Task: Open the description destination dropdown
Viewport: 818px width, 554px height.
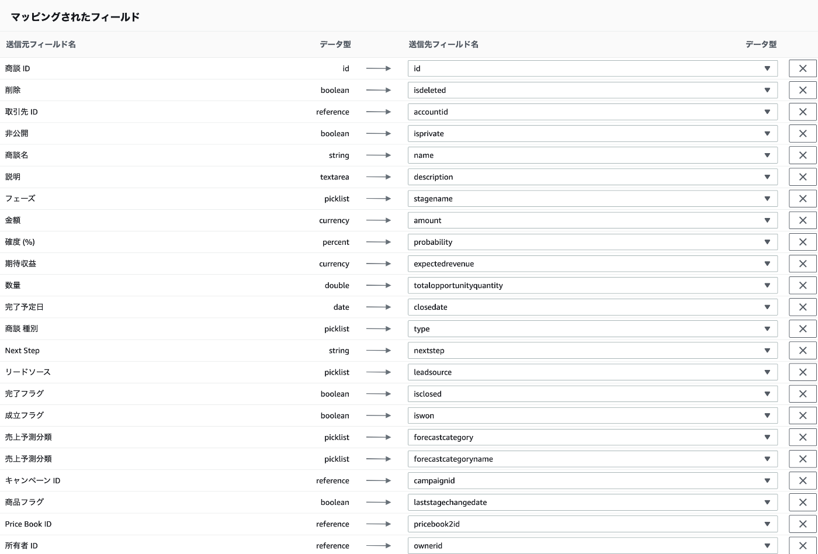Action: click(x=592, y=176)
